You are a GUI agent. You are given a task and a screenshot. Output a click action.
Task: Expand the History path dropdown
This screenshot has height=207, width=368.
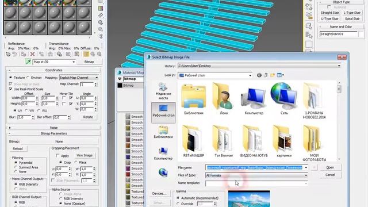click(x=339, y=66)
